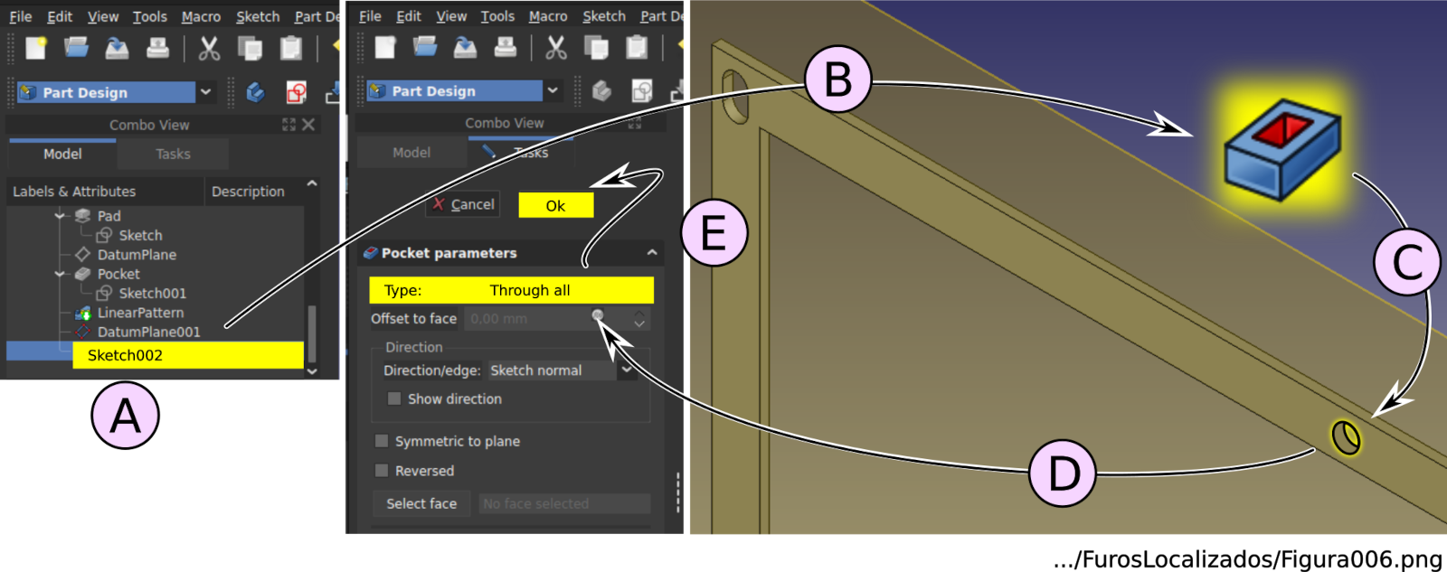Collapse the Pad tree node
This screenshot has height=572, width=1447.
60,216
